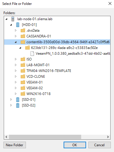Select the TPM04-WIN2016-TEMPLATE row text

click(49, 71)
